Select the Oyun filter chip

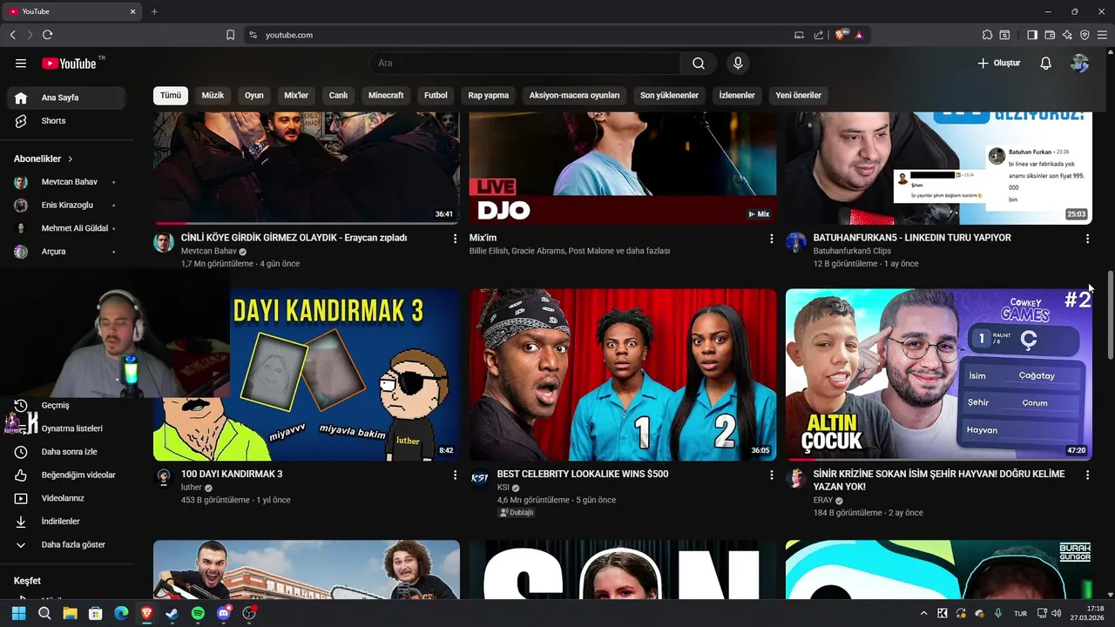[x=254, y=96]
